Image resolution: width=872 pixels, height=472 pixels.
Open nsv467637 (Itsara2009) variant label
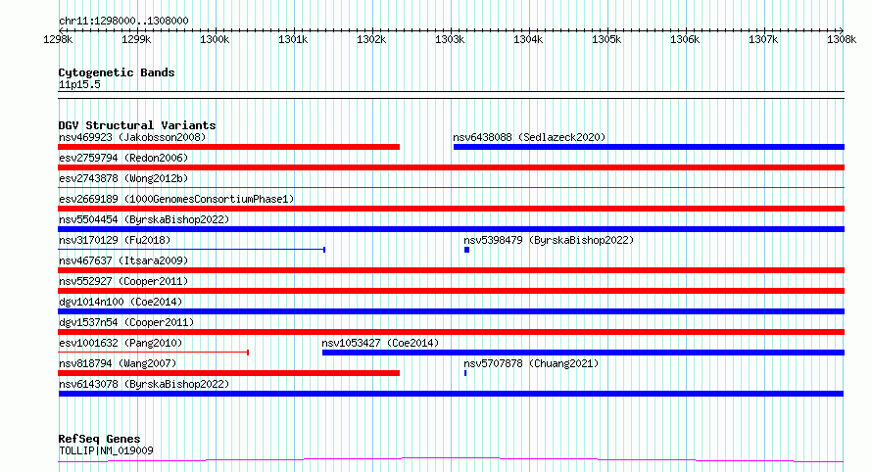click(123, 260)
